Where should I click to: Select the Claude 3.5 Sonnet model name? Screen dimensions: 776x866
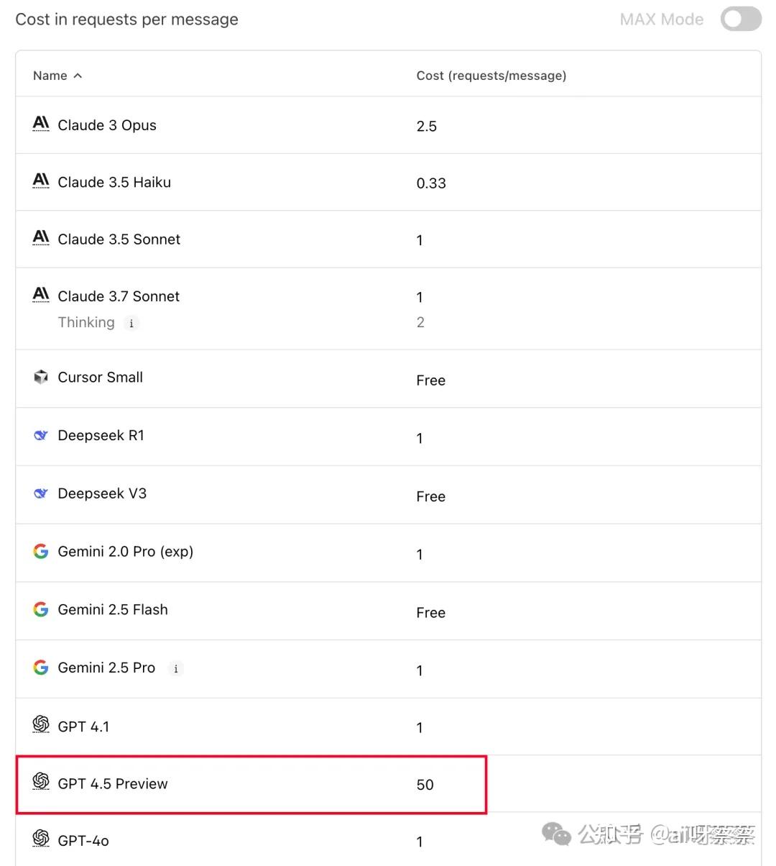[x=119, y=239]
